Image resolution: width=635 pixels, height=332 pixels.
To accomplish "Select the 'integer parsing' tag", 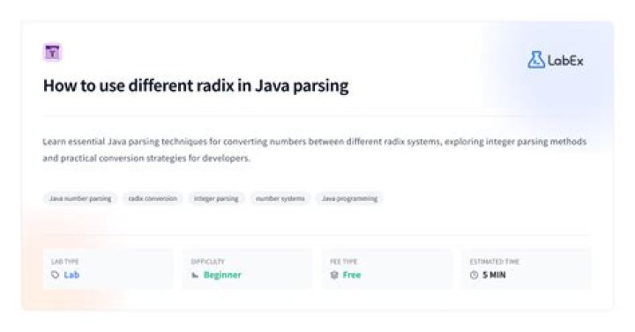I will click(216, 198).
